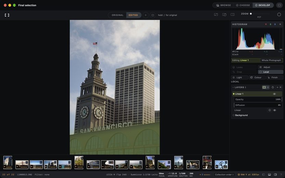Click the 50mm focal value
The image size is (285, 178).
(x=161, y=174)
